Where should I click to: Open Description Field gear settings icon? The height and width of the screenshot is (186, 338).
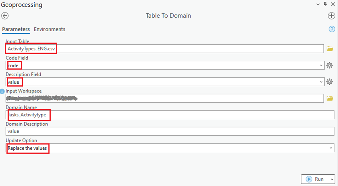click(x=329, y=82)
